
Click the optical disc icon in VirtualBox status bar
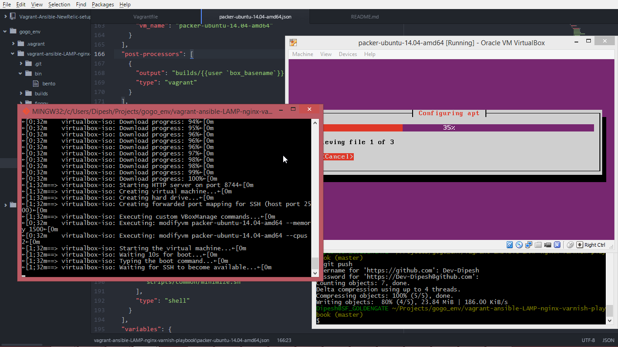point(519,245)
